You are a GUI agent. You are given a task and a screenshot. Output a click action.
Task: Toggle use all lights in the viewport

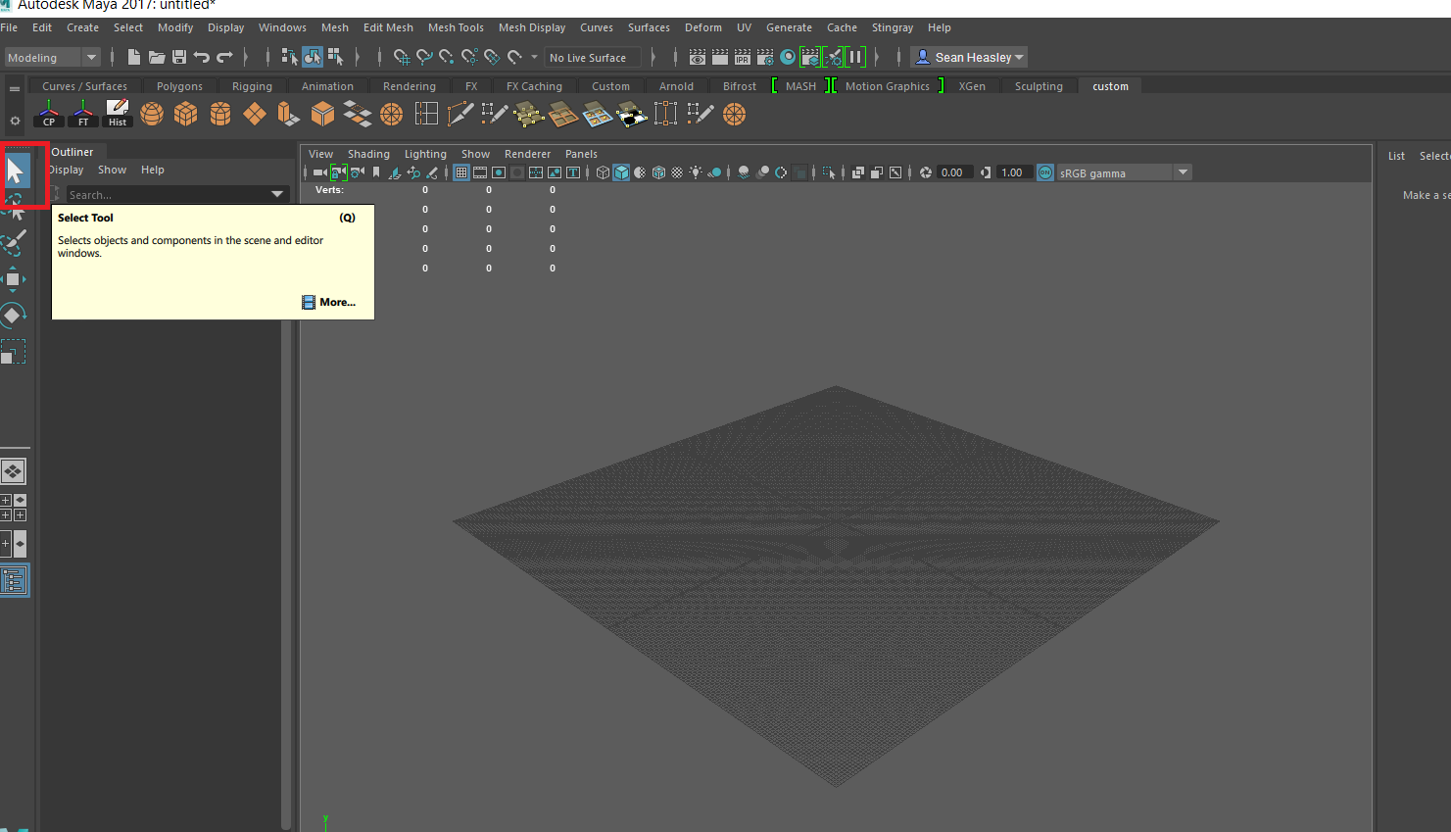[x=696, y=172]
